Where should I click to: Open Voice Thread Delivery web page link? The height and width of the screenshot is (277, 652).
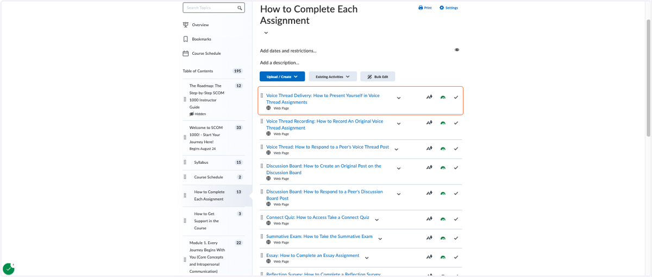(323, 99)
